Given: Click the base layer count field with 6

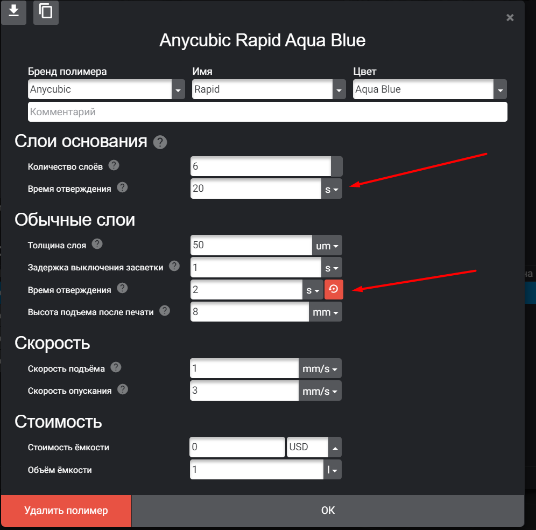Looking at the screenshot, I should point(260,166).
